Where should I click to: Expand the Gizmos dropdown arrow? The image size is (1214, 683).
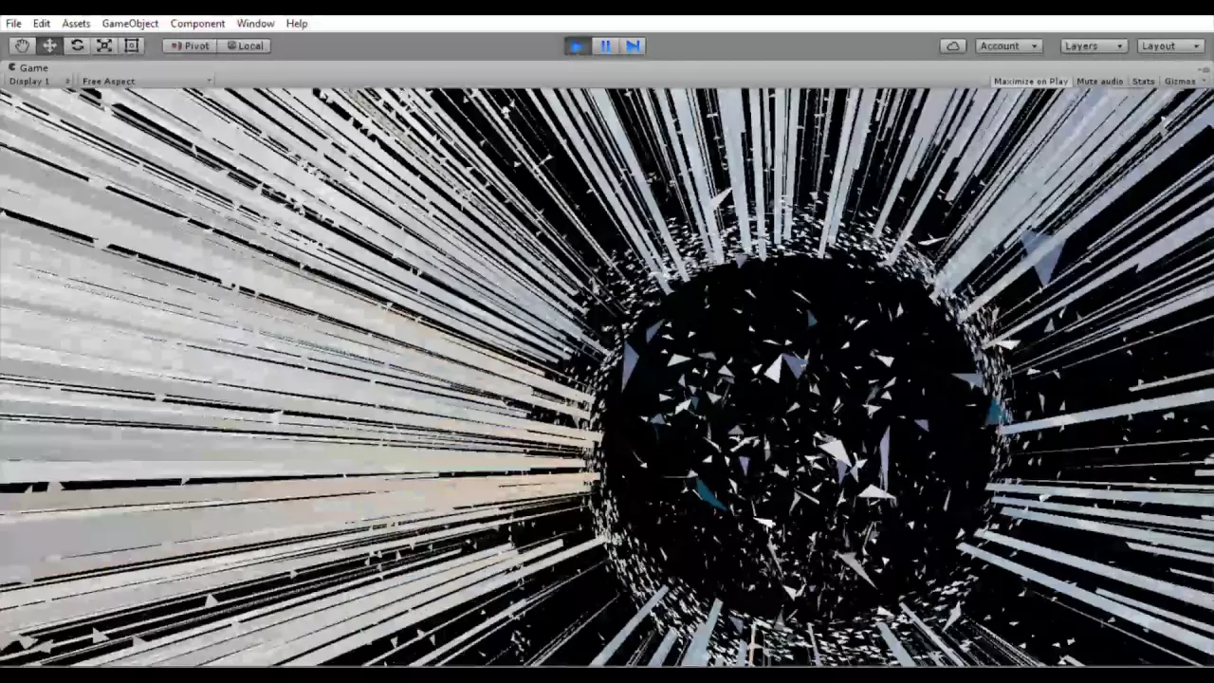point(1205,82)
